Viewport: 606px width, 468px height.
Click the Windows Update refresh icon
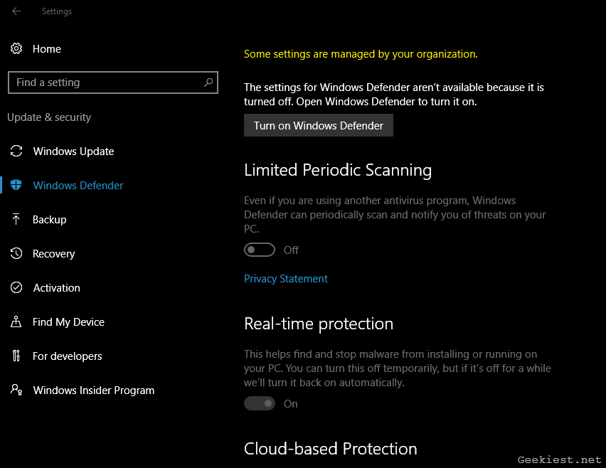point(16,151)
